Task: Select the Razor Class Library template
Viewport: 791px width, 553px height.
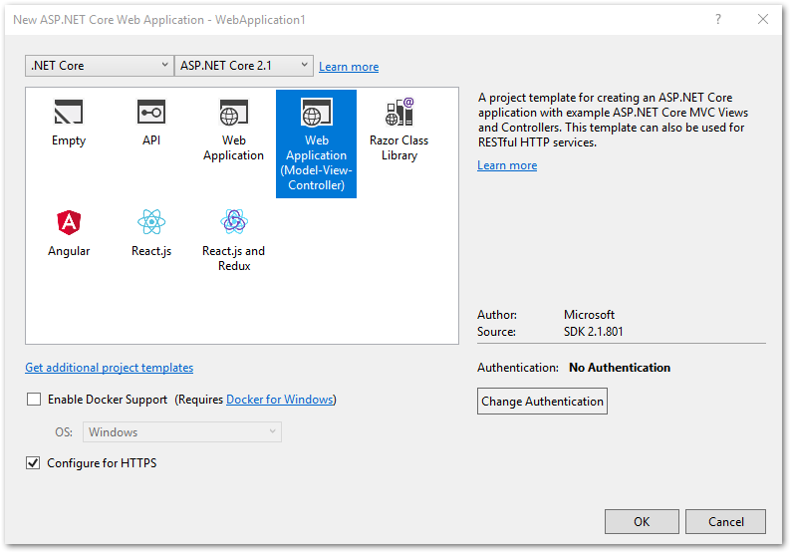Action: point(398,113)
